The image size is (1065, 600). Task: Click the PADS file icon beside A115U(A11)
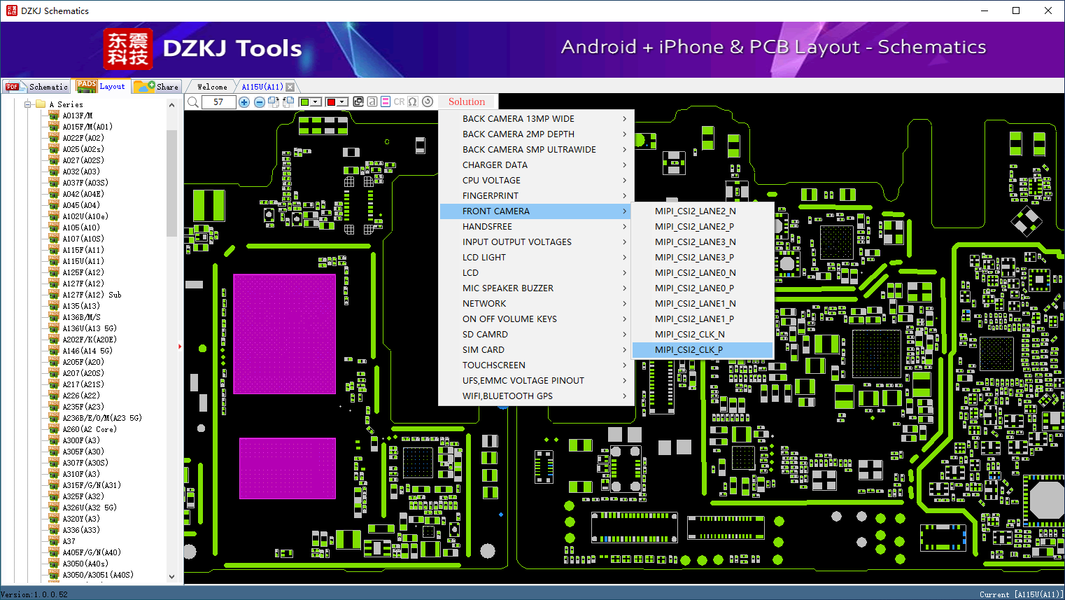[54, 261]
